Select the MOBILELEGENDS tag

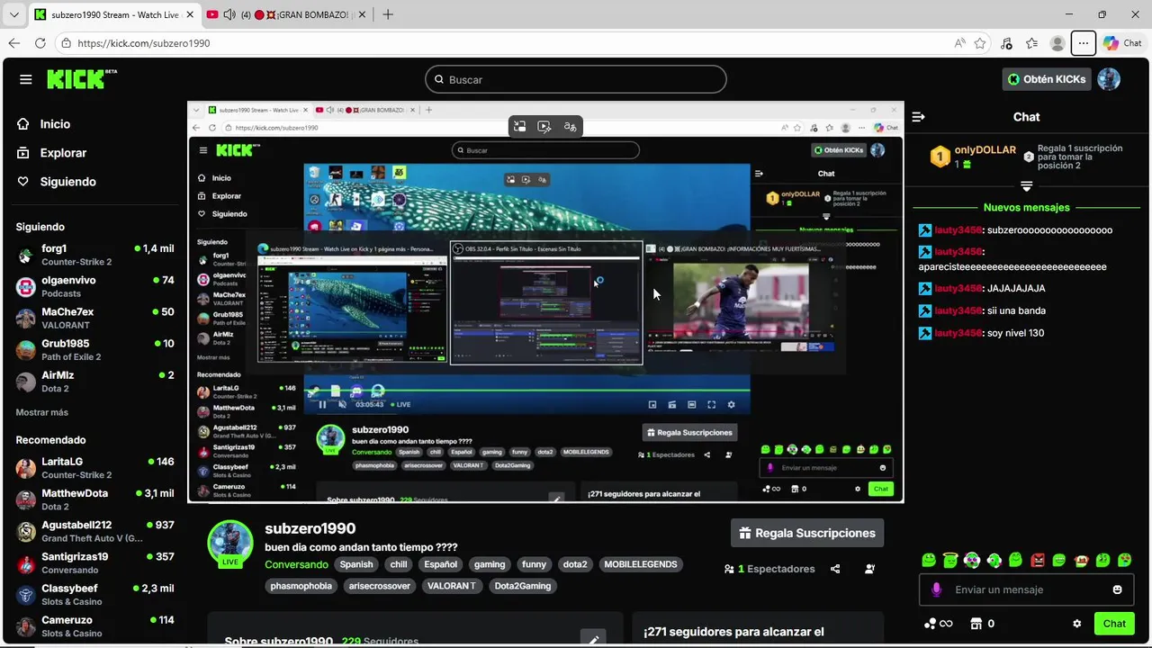click(641, 564)
